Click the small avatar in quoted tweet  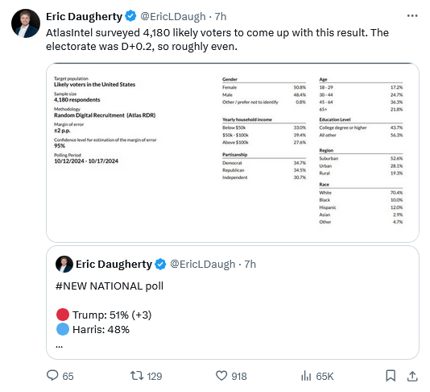click(x=64, y=265)
